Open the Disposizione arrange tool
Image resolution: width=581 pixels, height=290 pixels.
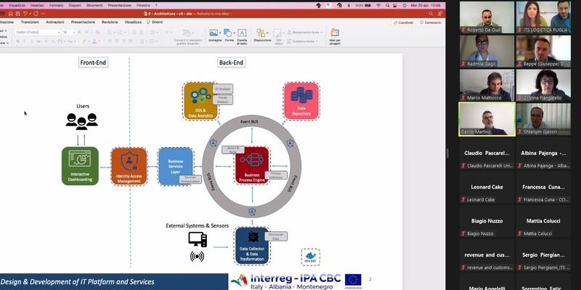pos(262,36)
